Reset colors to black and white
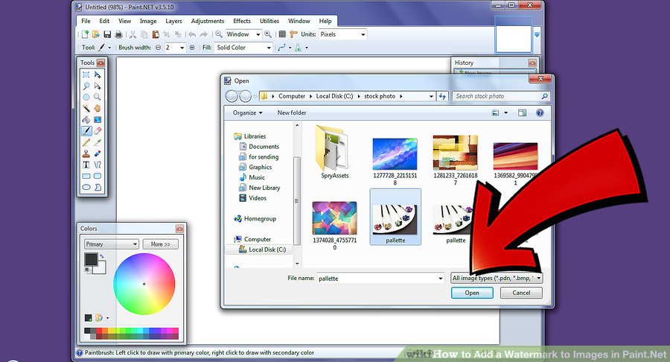 point(87,270)
